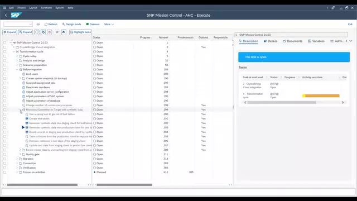Screen dimensions: 357x201
Task: Click the task title field '1 - SNP Mission Control 21.03'
Action: coord(291,35)
